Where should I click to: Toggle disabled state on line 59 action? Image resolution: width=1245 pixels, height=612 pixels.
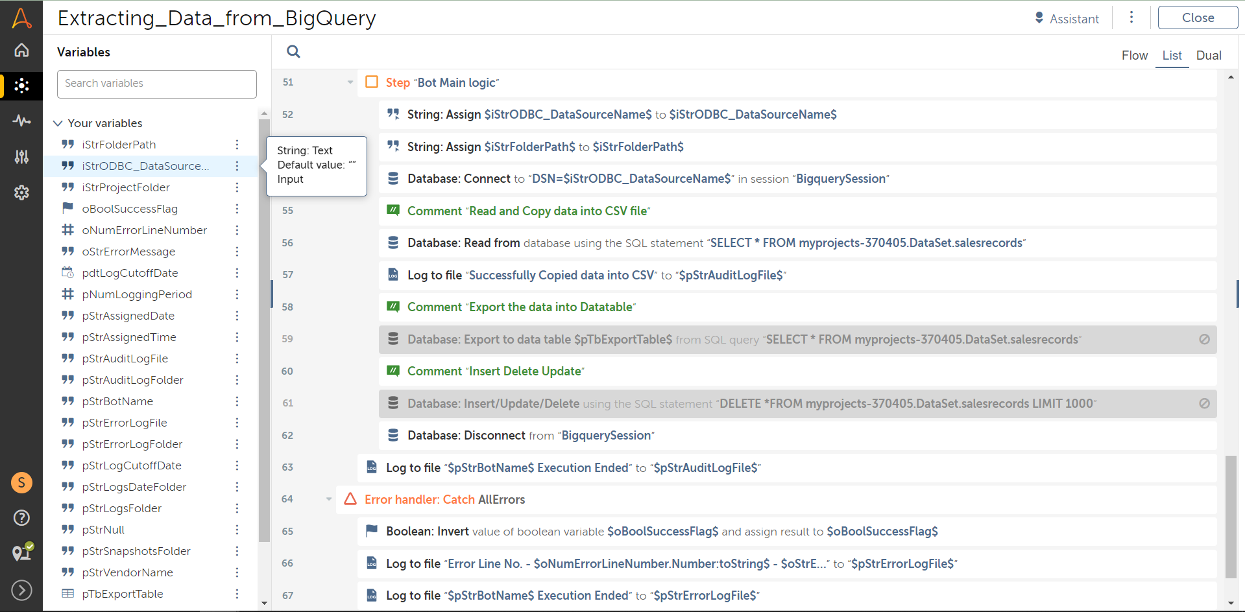click(1204, 339)
